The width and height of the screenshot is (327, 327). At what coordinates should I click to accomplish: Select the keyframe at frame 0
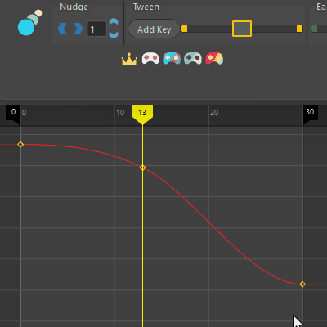click(20, 145)
